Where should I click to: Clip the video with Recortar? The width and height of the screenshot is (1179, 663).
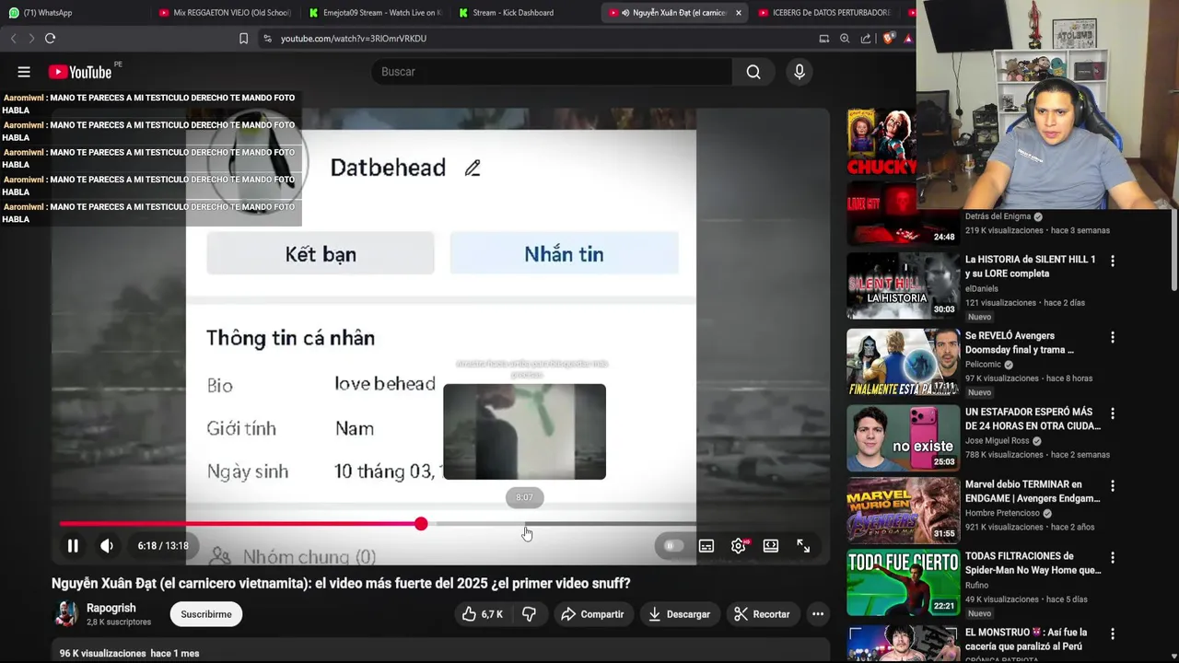pyautogui.click(x=763, y=614)
